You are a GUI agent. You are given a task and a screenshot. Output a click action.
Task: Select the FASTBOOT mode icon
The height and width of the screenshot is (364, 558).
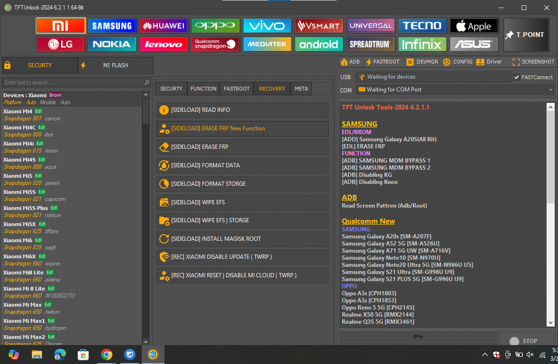(382, 62)
